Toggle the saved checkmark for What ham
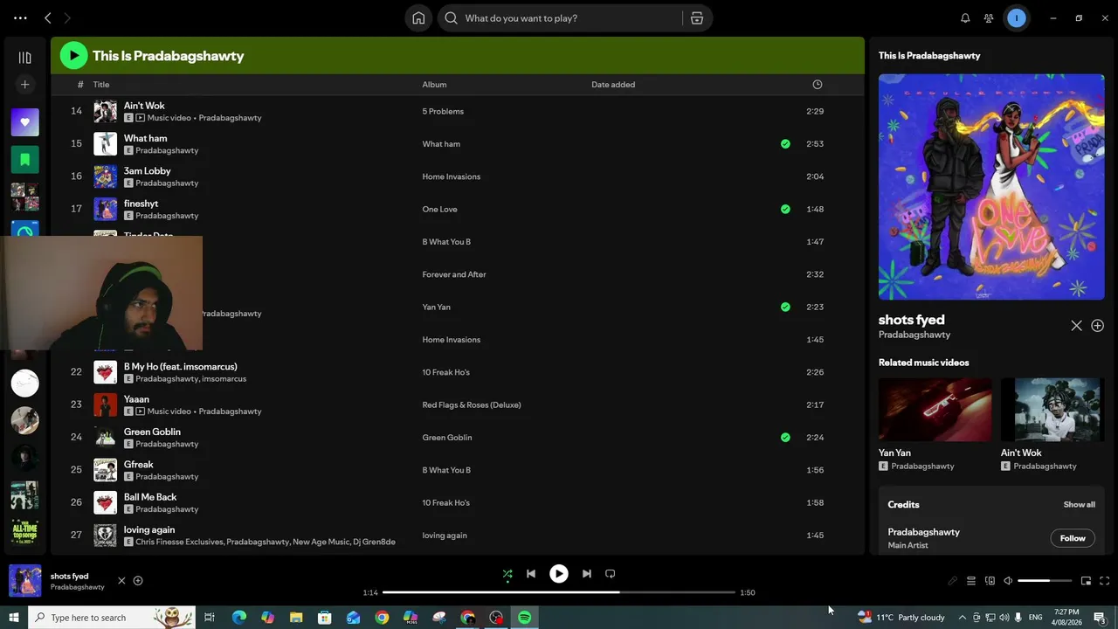The height and width of the screenshot is (629, 1118). (785, 144)
